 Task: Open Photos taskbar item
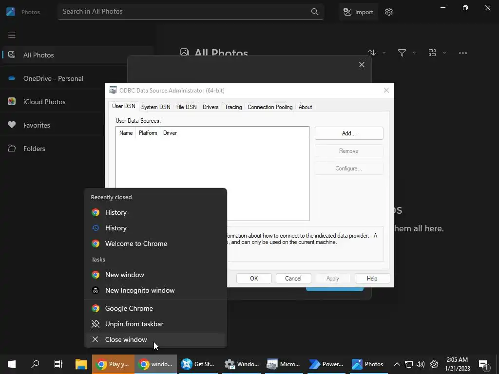click(368, 364)
